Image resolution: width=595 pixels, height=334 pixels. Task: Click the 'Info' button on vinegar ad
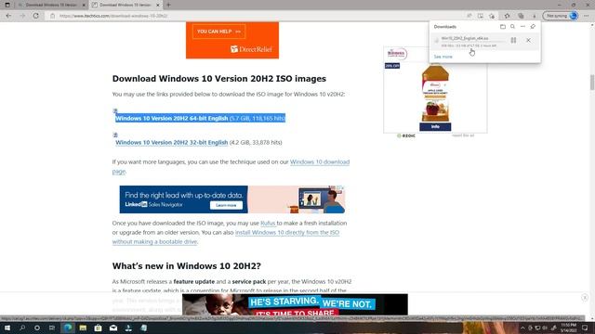click(x=435, y=126)
